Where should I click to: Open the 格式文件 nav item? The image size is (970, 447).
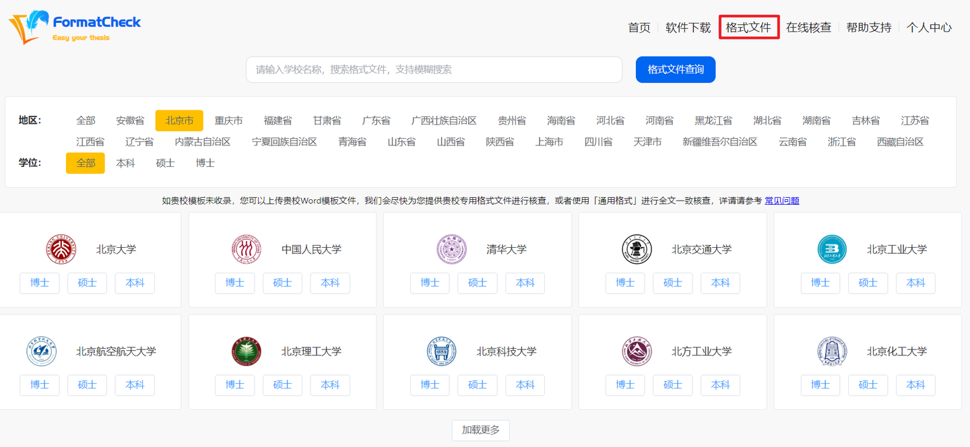[x=748, y=28]
